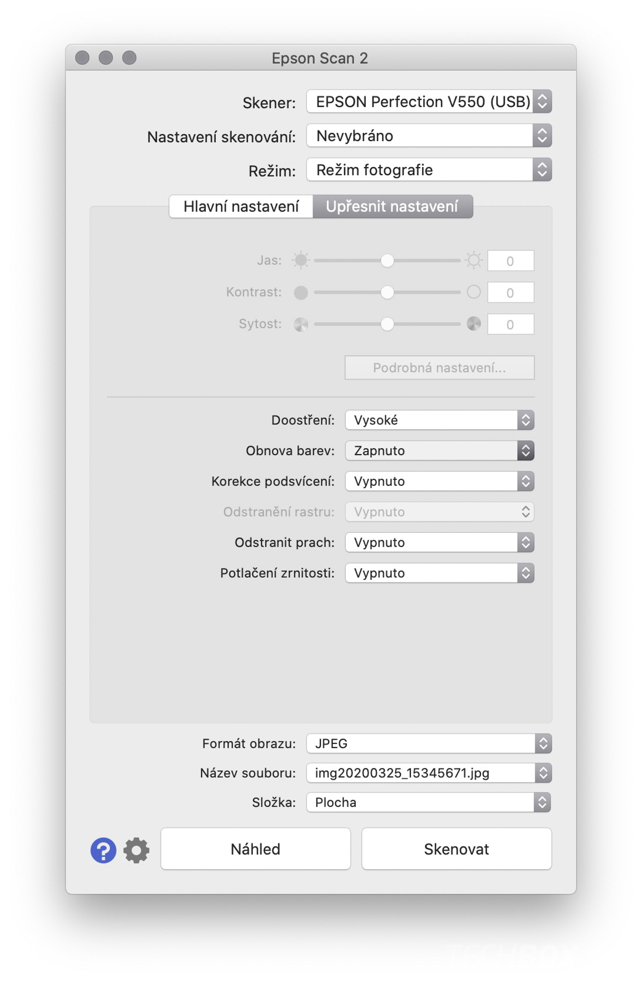Open the Skener dropdown
This screenshot has height=981, width=642.
429,102
